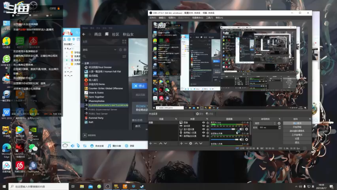Open OBS View menu
This screenshot has width=337, height=190.
[x=172, y=18]
